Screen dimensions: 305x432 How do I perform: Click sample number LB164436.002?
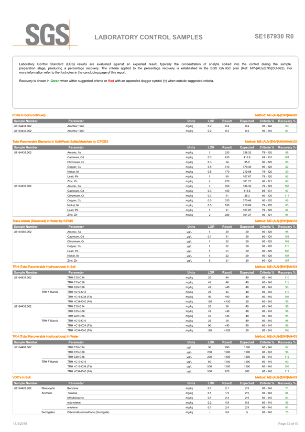pyautogui.click(x=22, y=186)
